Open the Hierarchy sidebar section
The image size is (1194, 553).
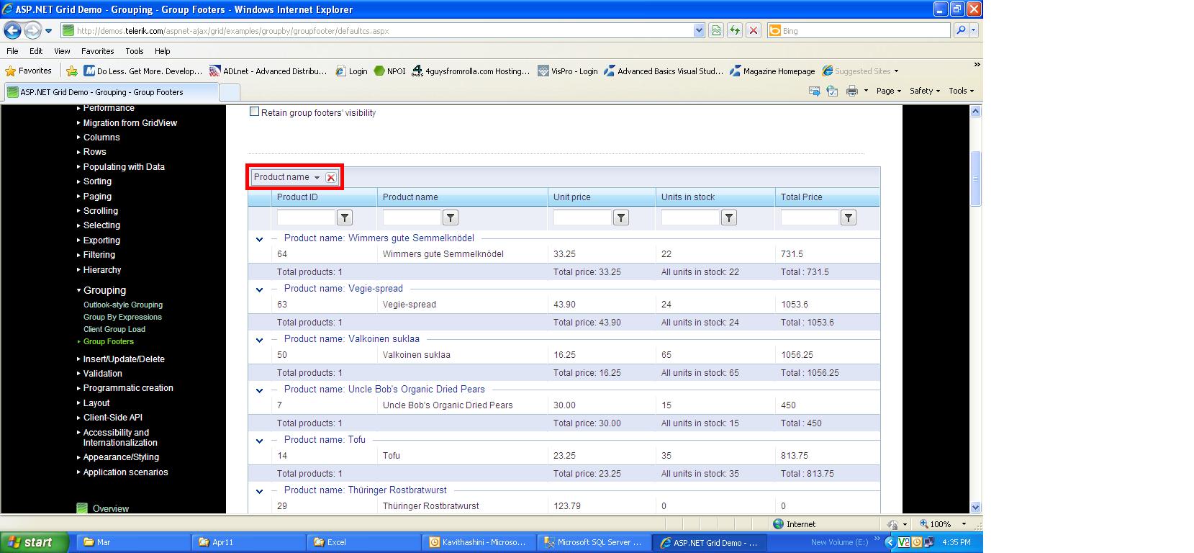coord(102,270)
